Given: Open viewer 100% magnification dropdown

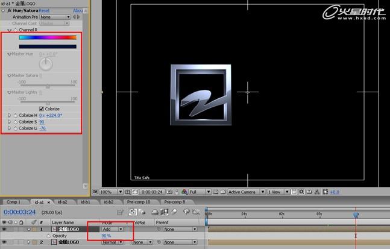Looking at the screenshot, I should [x=111, y=192].
